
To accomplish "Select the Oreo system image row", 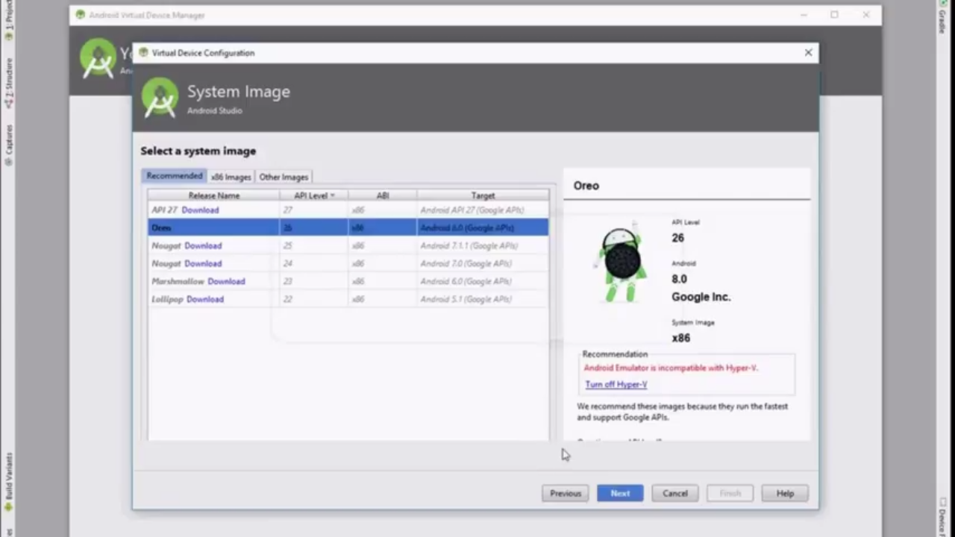I will click(348, 227).
